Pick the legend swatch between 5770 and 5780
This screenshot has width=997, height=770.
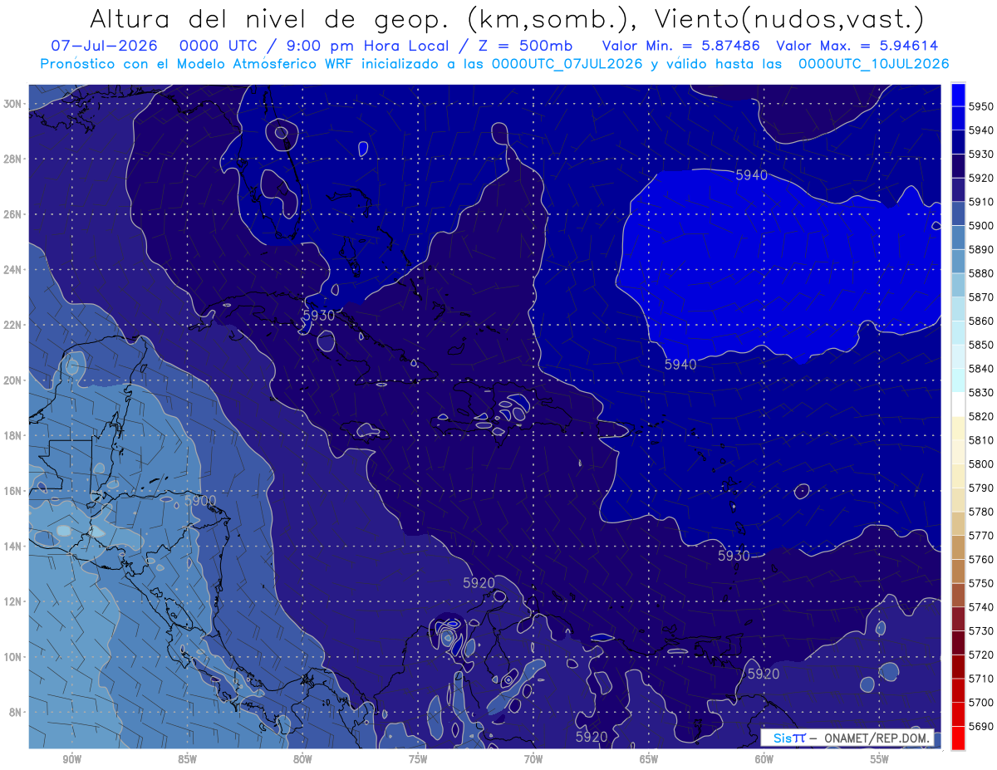coord(958,523)
